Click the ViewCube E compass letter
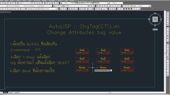Viewport: 170px width, 95px height. (161, 19)
